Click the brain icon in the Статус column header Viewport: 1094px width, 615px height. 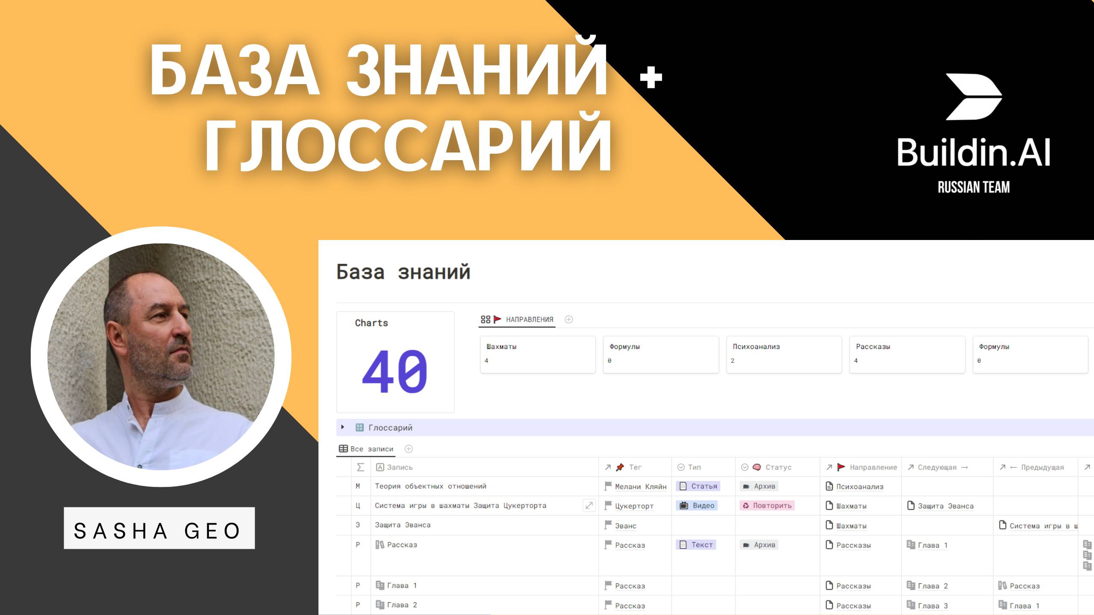pyautogui.click(x=756, y=467)
